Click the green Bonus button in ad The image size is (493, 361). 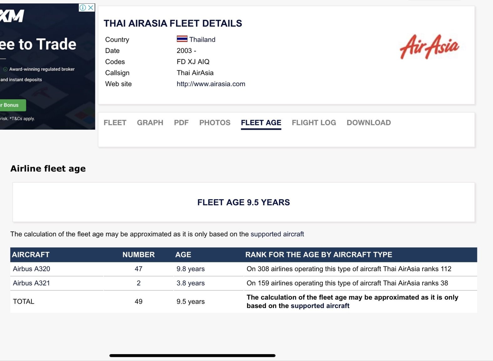[13, 105]
